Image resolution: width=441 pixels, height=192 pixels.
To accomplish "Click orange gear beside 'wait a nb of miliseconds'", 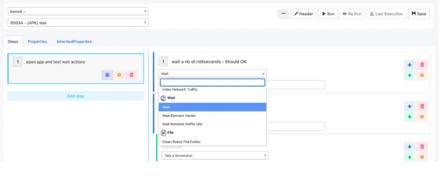I will tap(422, 75).
